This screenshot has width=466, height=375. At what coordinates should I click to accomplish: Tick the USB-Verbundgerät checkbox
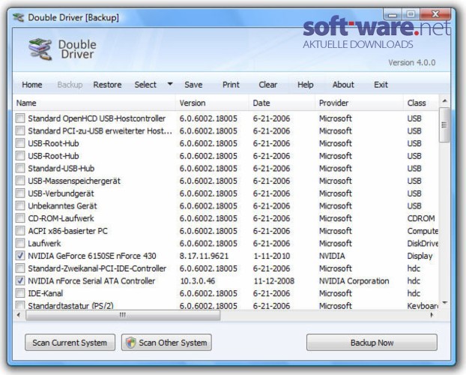20,193
